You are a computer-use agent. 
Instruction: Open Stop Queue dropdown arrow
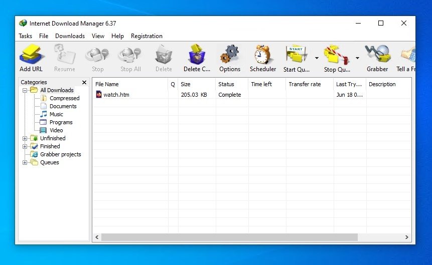tap(357, 58)
